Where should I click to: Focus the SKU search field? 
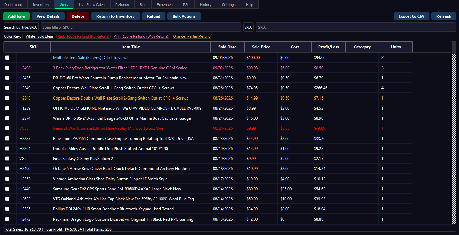tap(356, 27)
